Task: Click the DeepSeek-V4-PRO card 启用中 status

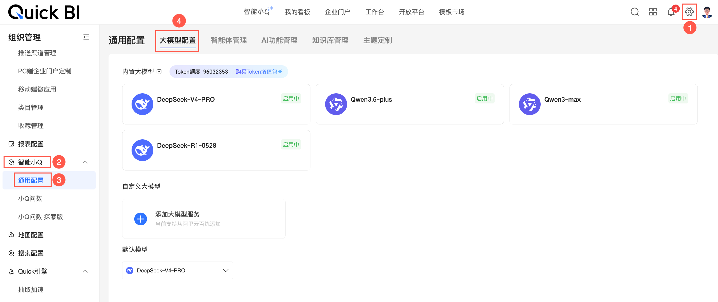Action: pyautogui.click(x=291, y=99)
